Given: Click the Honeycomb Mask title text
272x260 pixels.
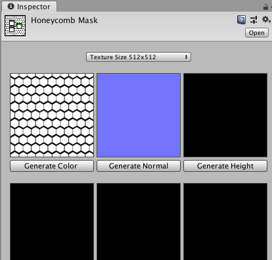Looking at the screenshot, I should tap(64, 20).
